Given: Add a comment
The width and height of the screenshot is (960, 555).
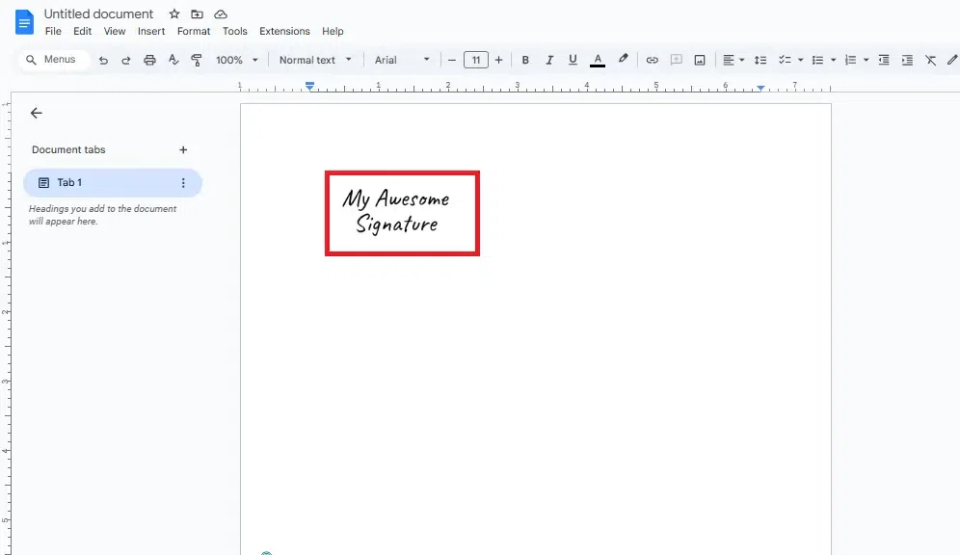Looking at the screenshot, I should pos(676,60).
